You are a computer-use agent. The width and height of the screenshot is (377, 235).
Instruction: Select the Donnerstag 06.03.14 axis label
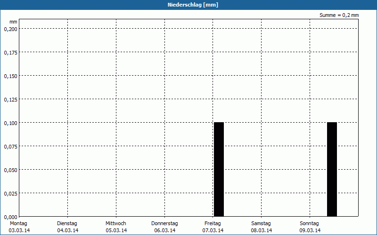coord(164,227)
